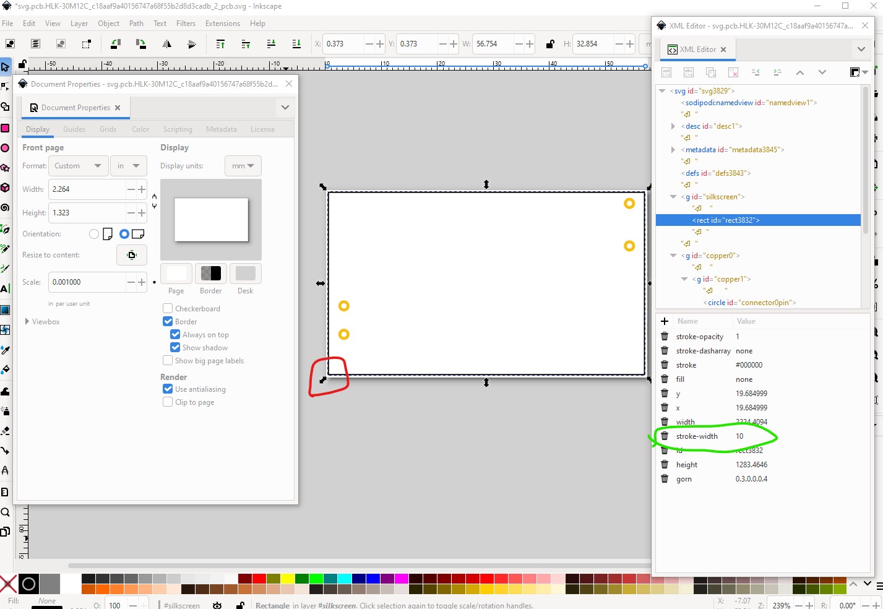Click new text node icon in XML Editor
The image size is (883, 609).
click(x=689, y=72)
